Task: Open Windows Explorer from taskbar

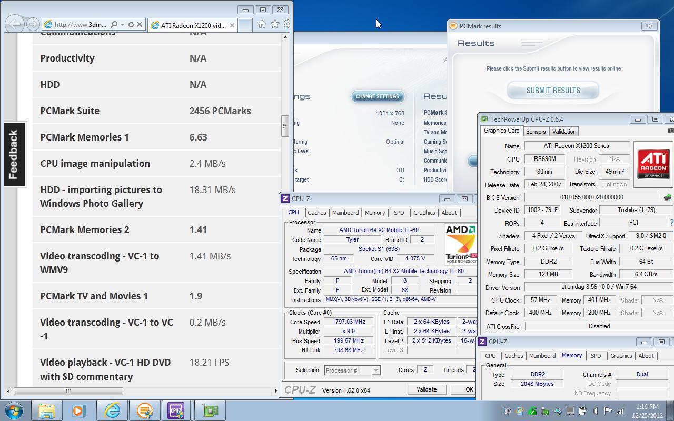Action: (x=47, y=410)
